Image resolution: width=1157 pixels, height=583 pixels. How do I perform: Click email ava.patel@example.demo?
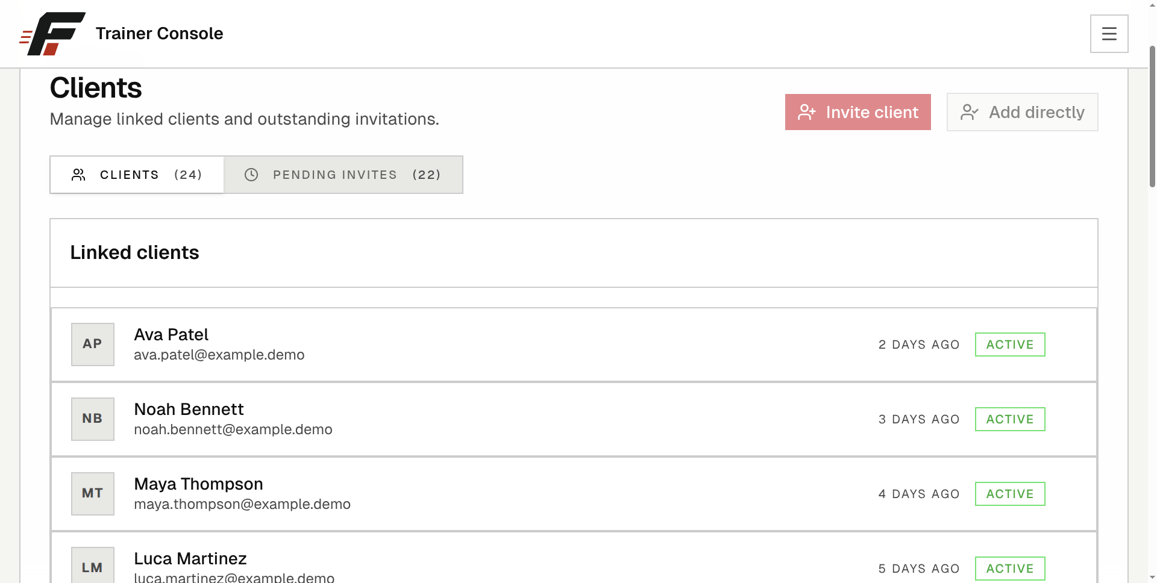click(x=219, y=355)
